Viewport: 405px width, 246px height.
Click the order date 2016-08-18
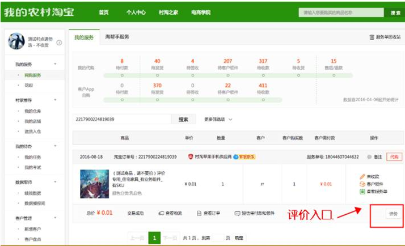click(91, 157)
